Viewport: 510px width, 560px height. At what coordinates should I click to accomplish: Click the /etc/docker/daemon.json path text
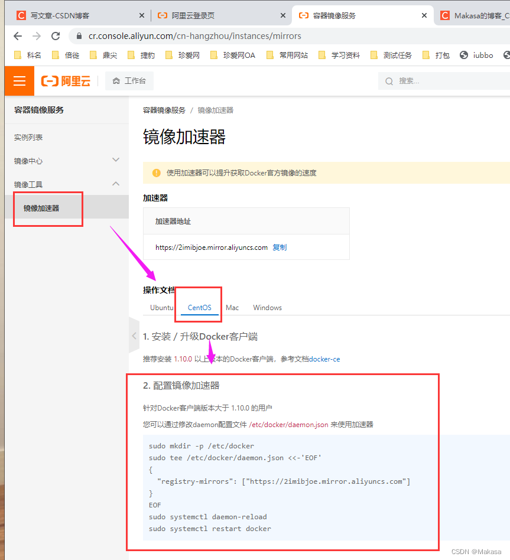(x=288, y=425)
